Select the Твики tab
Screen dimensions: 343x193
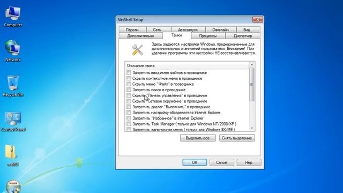click(x=177, y=35)
